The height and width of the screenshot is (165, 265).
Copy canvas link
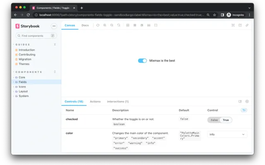247,25
